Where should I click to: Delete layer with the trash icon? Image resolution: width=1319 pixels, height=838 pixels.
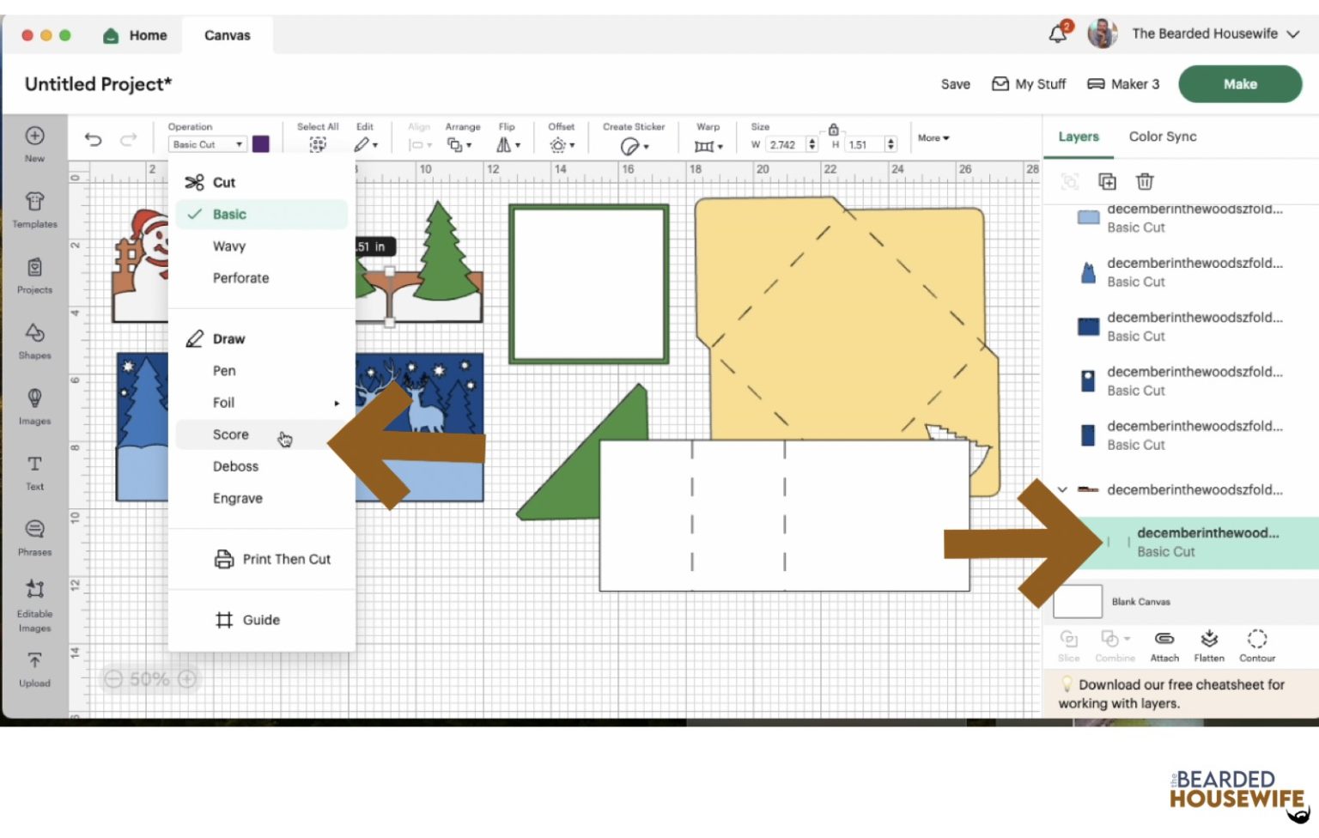(x=1145, y=181)
